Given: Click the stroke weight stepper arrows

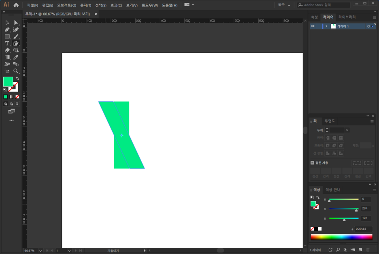Looking at the screenshot, I should coord(327,130).
